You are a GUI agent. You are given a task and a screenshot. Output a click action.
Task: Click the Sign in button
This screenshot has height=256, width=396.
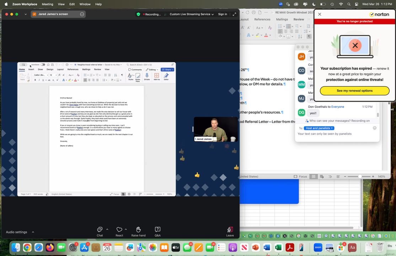(x=223, y=14)
